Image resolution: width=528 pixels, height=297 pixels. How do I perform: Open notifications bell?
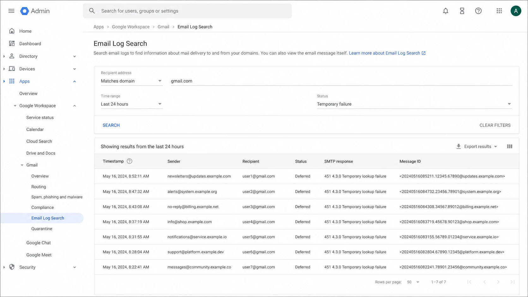click(446, 11)
